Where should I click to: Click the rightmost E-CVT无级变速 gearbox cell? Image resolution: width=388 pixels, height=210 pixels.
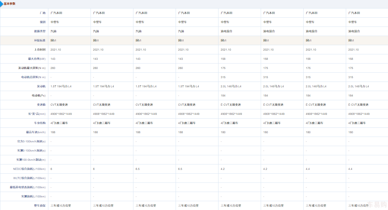(358, 105)
